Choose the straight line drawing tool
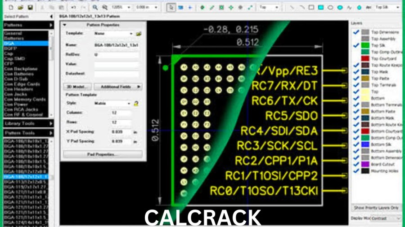 pyautogui.click(x=292, y=8)
